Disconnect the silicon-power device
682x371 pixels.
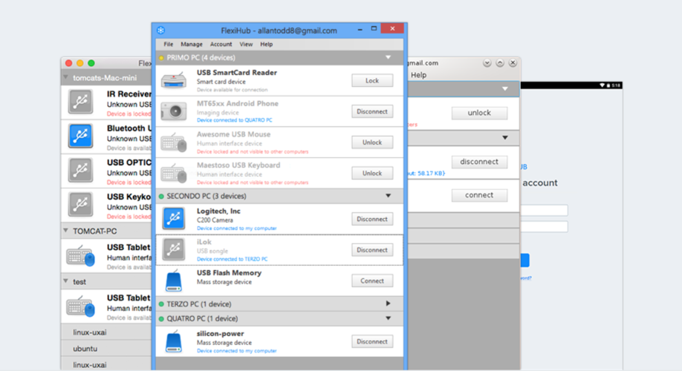click(372, 342)
